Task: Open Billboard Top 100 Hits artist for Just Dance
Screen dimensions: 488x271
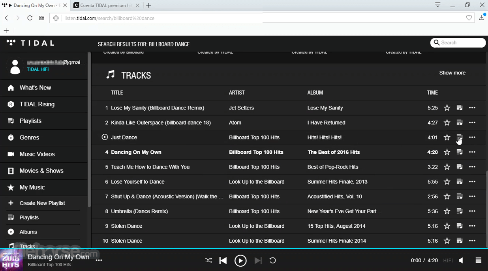Action: pyautogui.click(x=254, y=137)
